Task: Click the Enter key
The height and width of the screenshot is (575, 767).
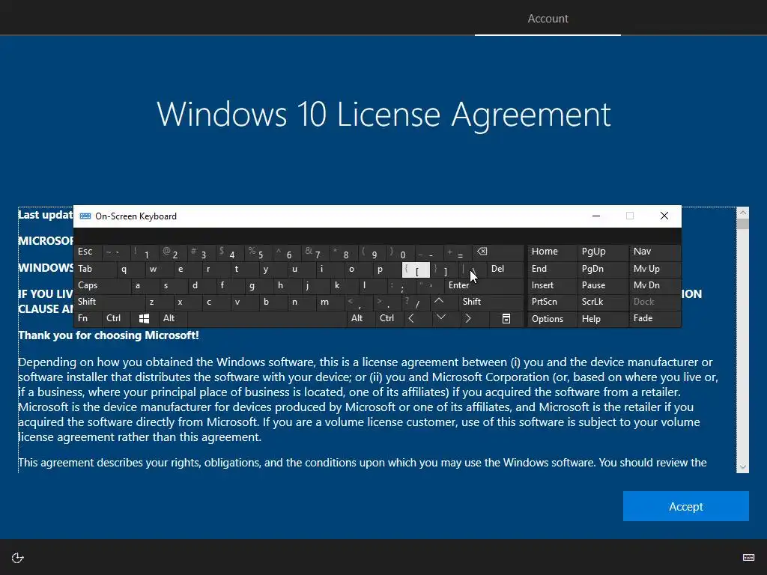Action: click(x=484, y=285)
